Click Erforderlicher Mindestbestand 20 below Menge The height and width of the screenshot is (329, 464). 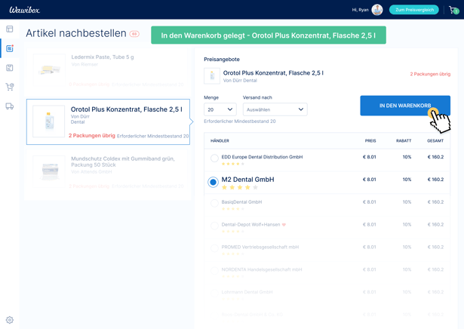(240, 121)
